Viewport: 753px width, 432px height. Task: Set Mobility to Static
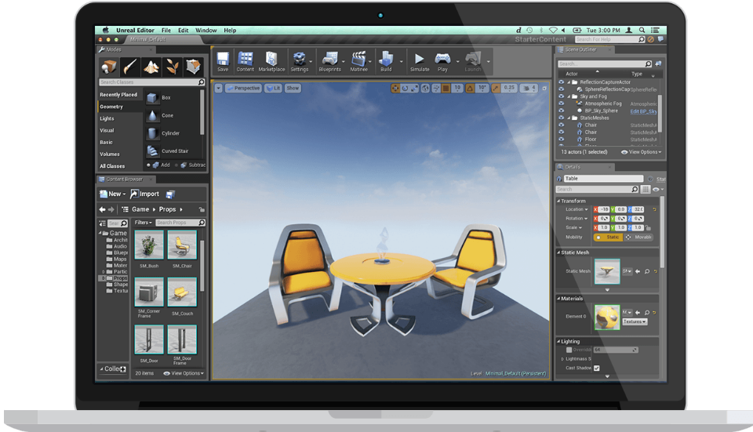pyautogui.click(x=609, y=238)
